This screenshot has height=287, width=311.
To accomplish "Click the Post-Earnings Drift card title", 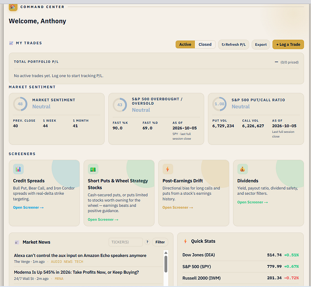I will point(183,181).
